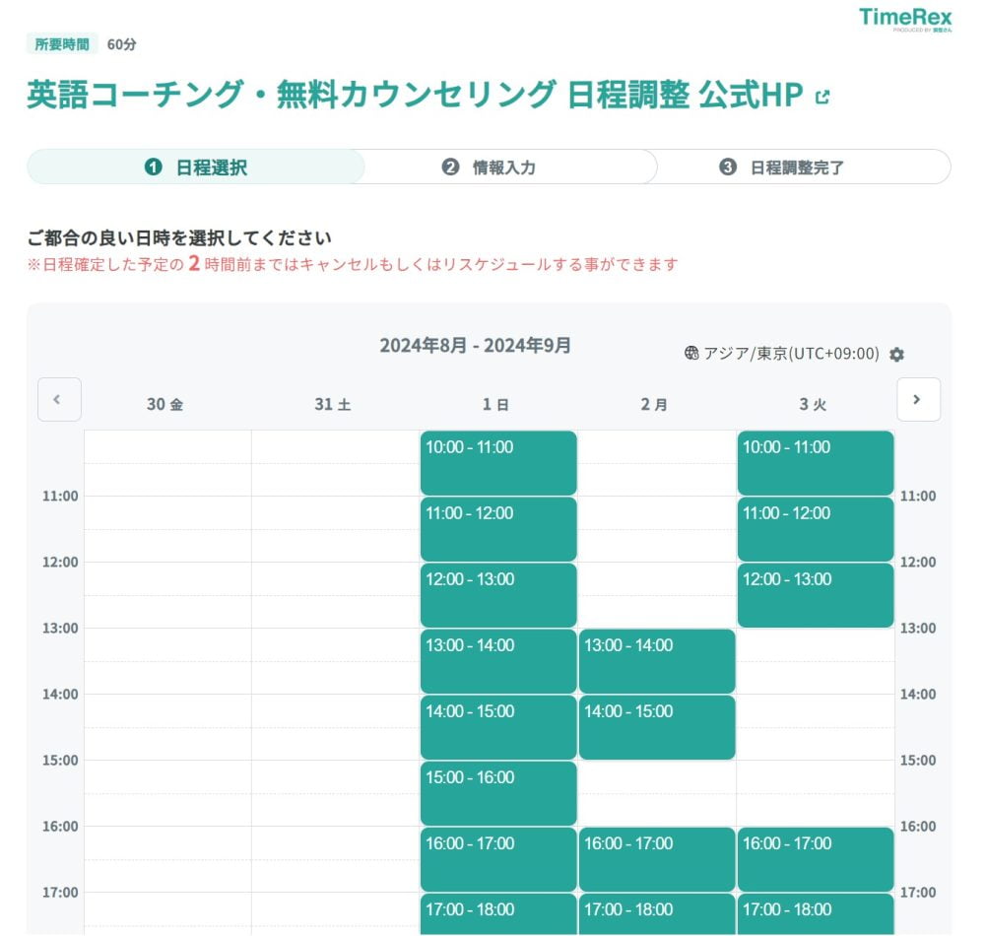Pick the 16:00 - 17:00 slot on 2月

click(657, 858)
